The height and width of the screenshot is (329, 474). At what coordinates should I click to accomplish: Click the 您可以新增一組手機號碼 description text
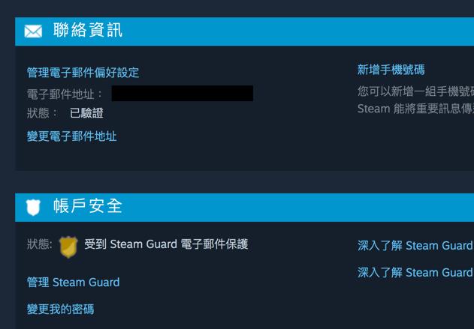click(x=415, y=91)
